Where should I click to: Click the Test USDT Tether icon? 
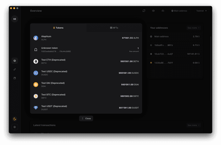36,108
